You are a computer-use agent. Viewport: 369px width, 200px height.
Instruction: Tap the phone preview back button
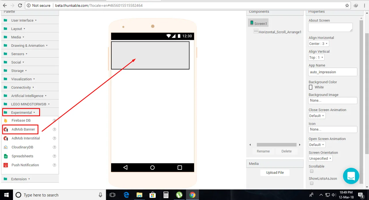(125, 167)
